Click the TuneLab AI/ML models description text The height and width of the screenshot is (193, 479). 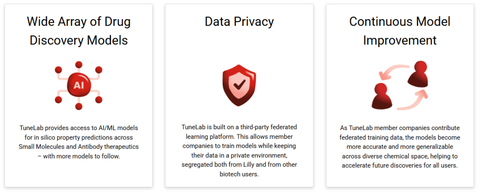[x=79, y=142]
